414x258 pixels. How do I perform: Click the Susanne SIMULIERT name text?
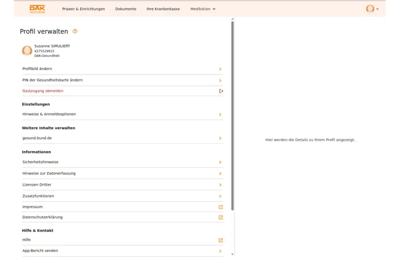(52, 46)
